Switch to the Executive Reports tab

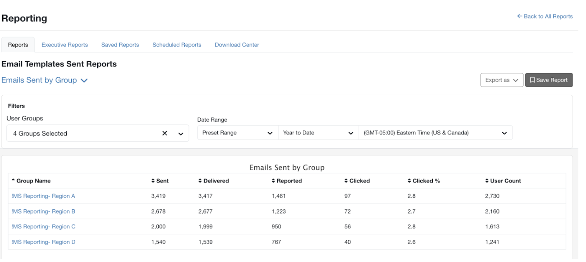tap(64, 44)
